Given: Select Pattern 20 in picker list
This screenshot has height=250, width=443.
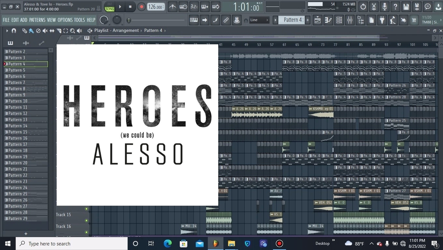Looking at the screenshot, I should (26, 163).
